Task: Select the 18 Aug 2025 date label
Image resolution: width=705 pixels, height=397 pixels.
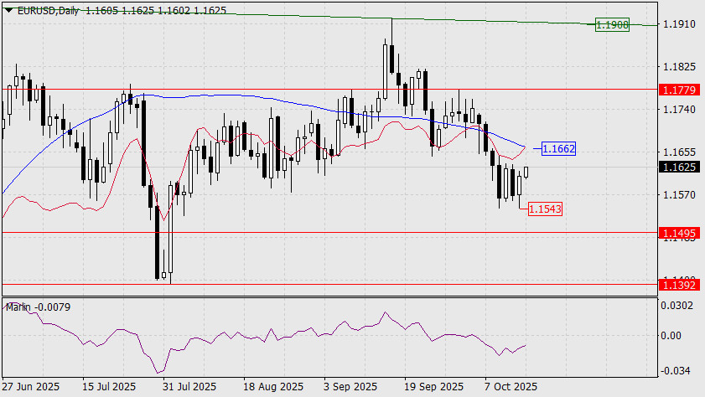Action: [x=272, y=387]
